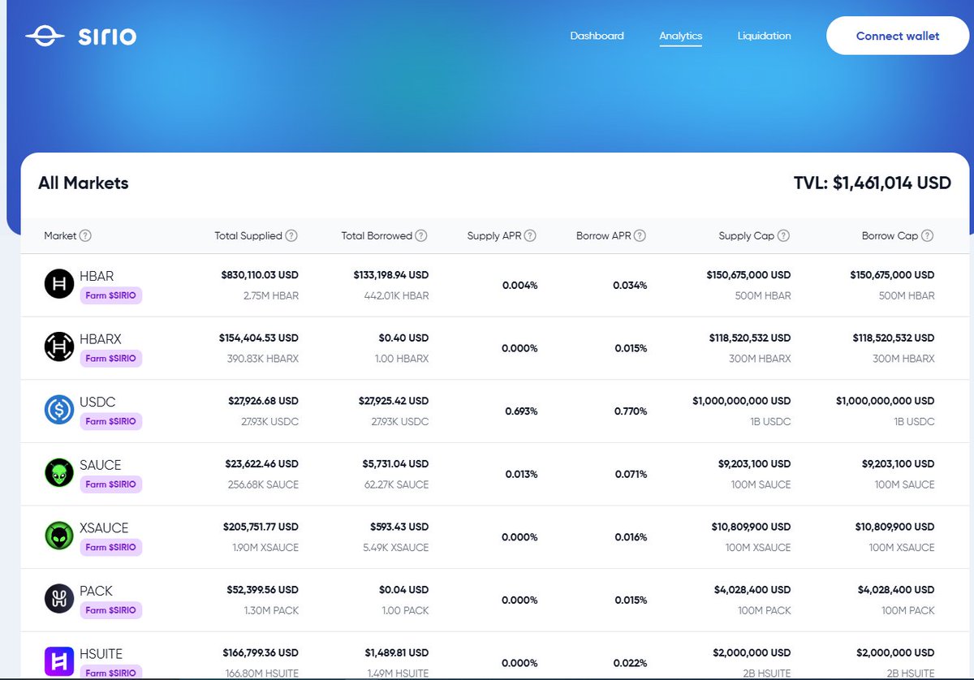Click Farm $SIRIO badge under PACK
This screenshot has height=680, width=974.
[x=110, y=609]
